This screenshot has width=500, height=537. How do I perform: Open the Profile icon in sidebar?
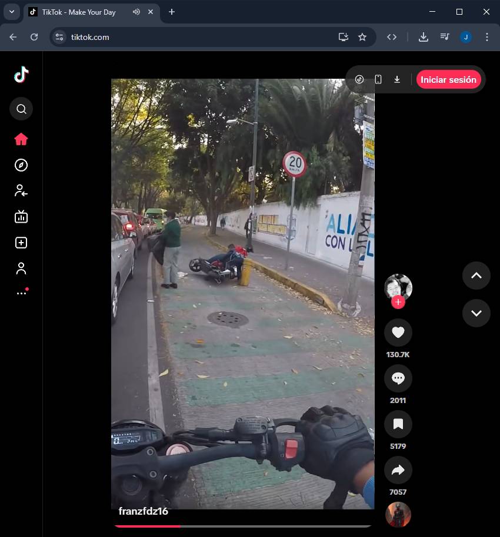tap(21, 268)
